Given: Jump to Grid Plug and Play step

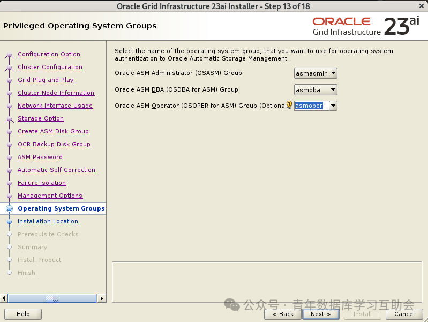Looking at the screenshot, I should 46,80.
